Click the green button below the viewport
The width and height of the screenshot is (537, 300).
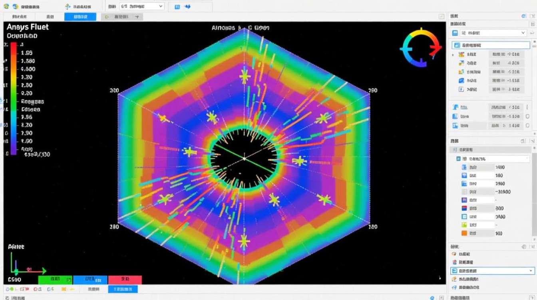(x=55, y=279)
